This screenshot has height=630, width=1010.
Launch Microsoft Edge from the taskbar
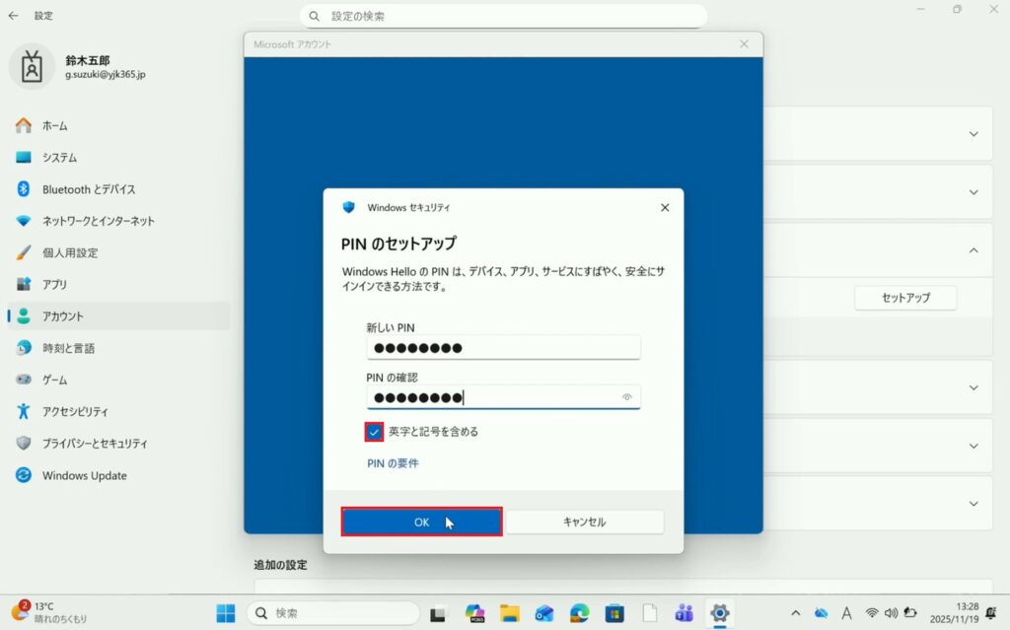[579, 613]
